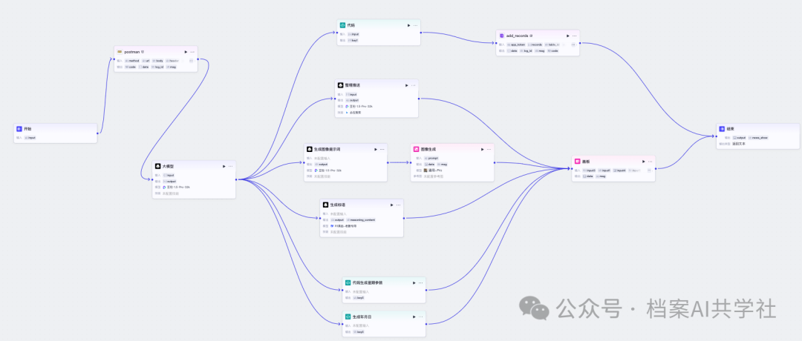This screenshot has height=341, width=802.
Task: Click the add_records plugin node icon
Action: click(501, 36)
